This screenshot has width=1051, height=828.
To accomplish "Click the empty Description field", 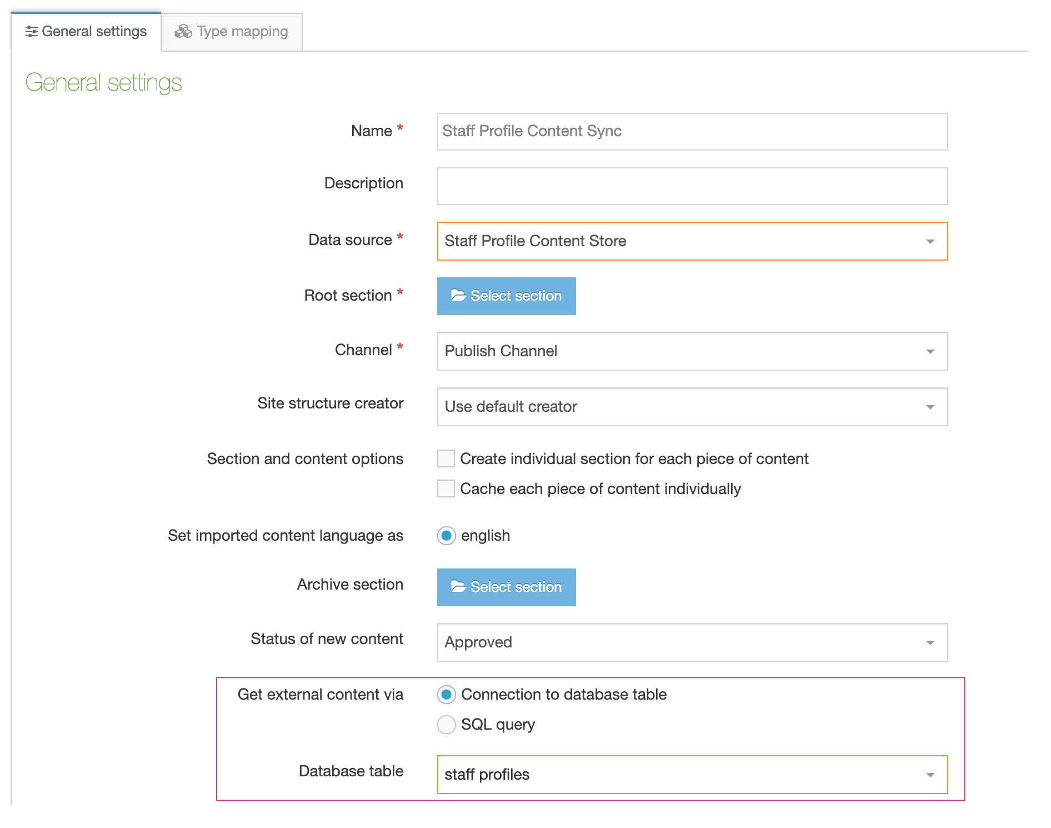I will coord(692,186).
